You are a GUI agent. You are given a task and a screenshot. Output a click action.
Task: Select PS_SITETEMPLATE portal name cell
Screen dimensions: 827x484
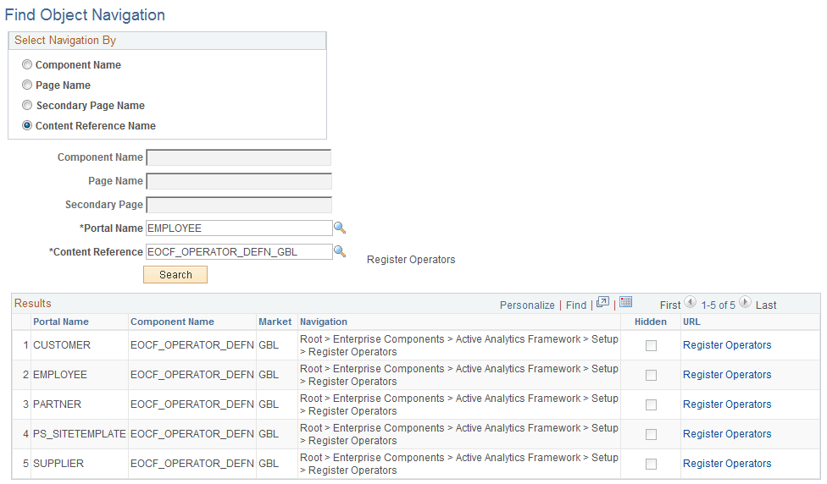pyautogui.click(x=79, y=433)
